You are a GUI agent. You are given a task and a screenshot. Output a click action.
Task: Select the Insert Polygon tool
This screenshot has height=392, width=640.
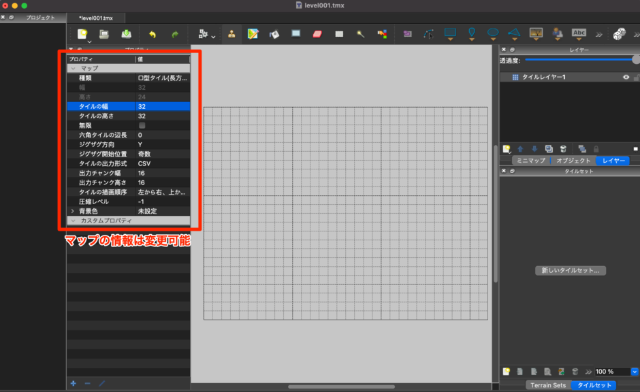(514, 34)
